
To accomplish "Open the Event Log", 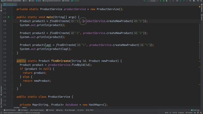I will [x=195, y=110].
